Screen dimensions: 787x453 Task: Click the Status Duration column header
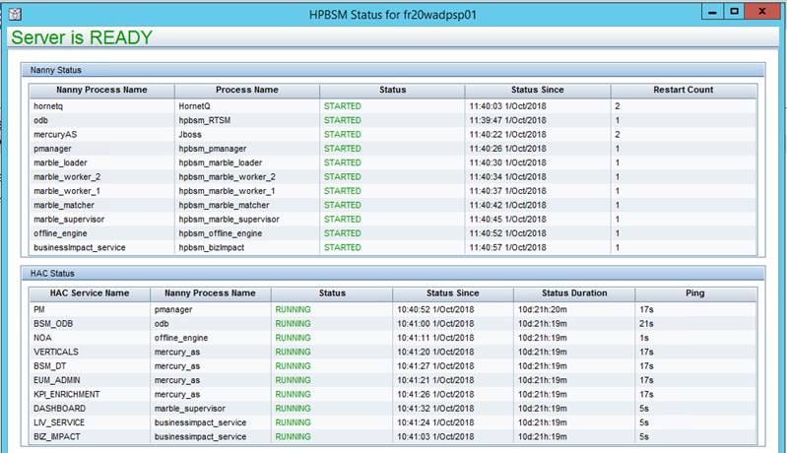click(x=574, y=292)
